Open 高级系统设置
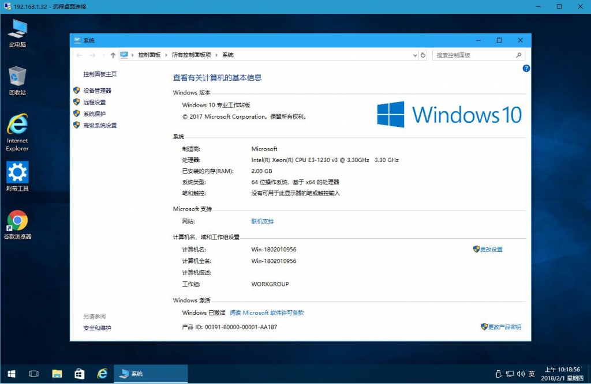This screenshot has height=384, width=591. pos(100,125)
